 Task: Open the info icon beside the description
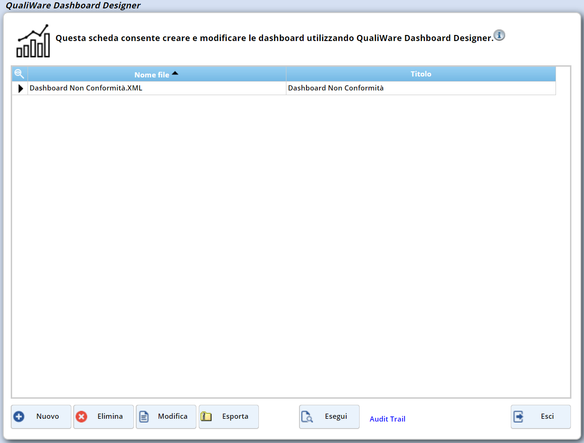pyautogui.click(x=499, y=35)
